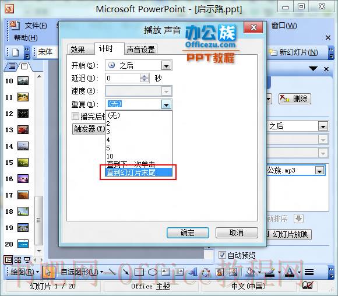Collapse the 重复 repeat dropdown arrow
Screen dimensions: 338x296
click(x=166, y=104)
